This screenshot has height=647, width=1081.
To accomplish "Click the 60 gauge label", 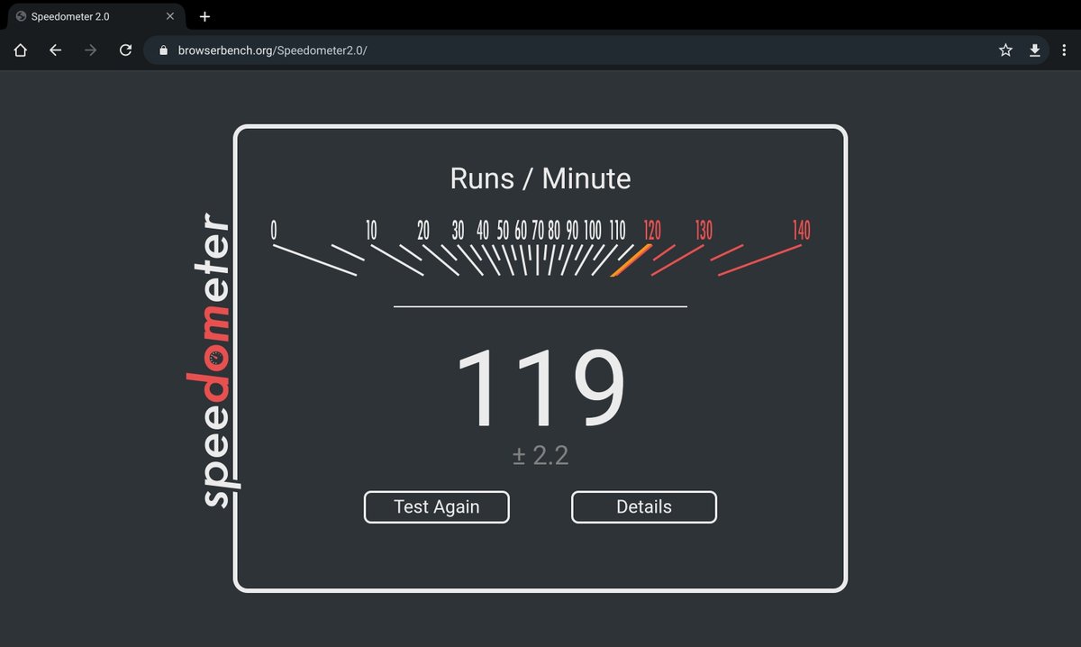I will 521,231.
